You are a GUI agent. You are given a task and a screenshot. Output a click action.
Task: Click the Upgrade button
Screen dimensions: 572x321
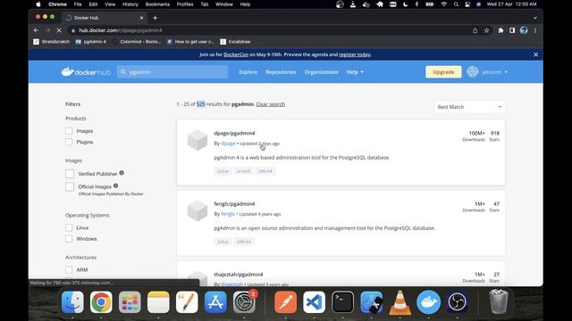point(443,72)
